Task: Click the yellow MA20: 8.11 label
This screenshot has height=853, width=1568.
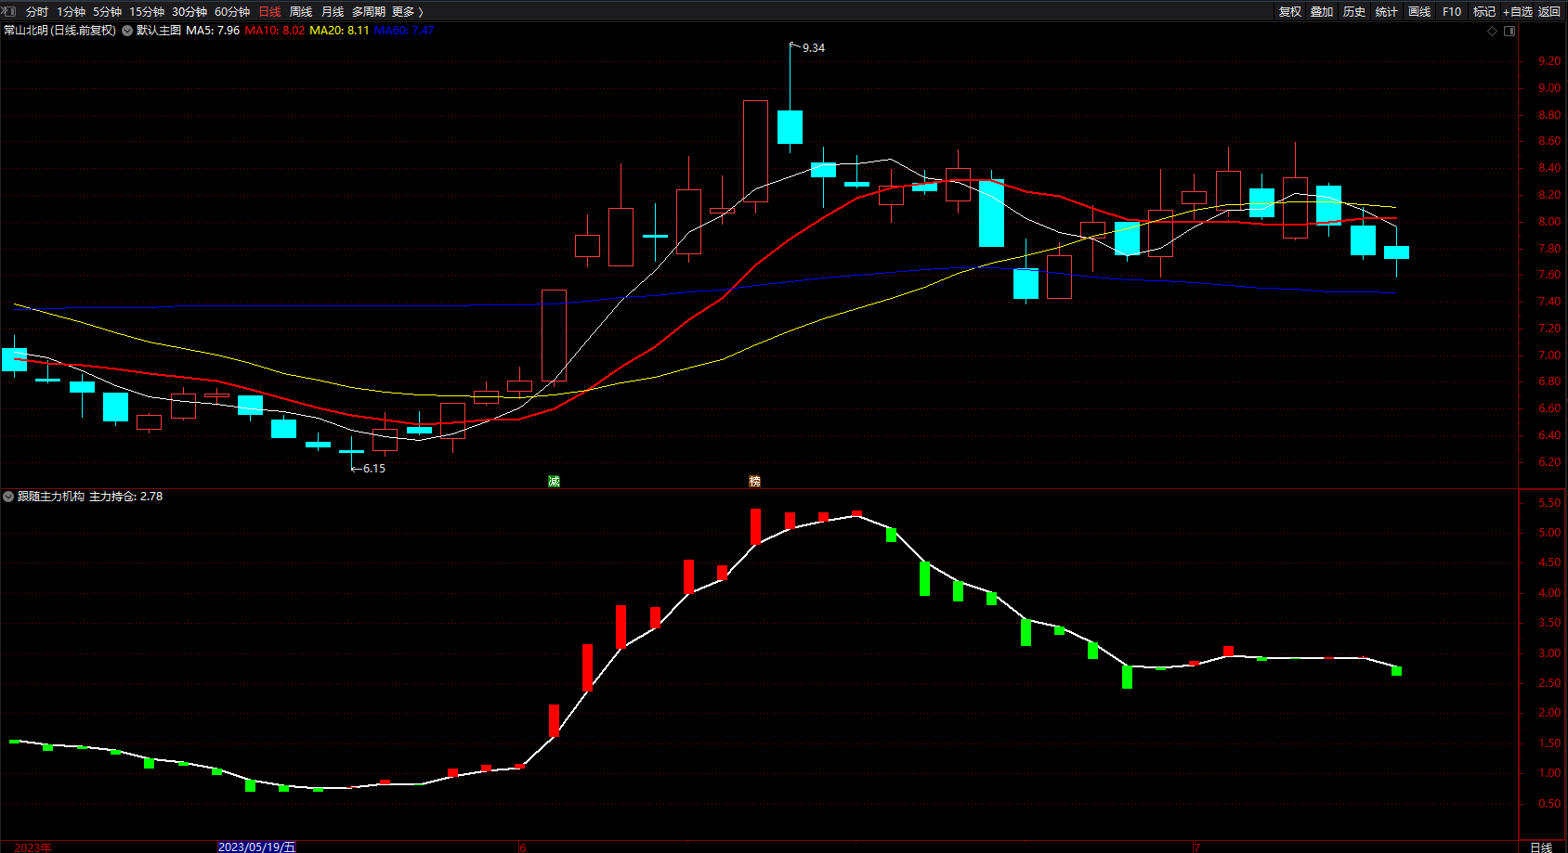Action: coord(339,31)
